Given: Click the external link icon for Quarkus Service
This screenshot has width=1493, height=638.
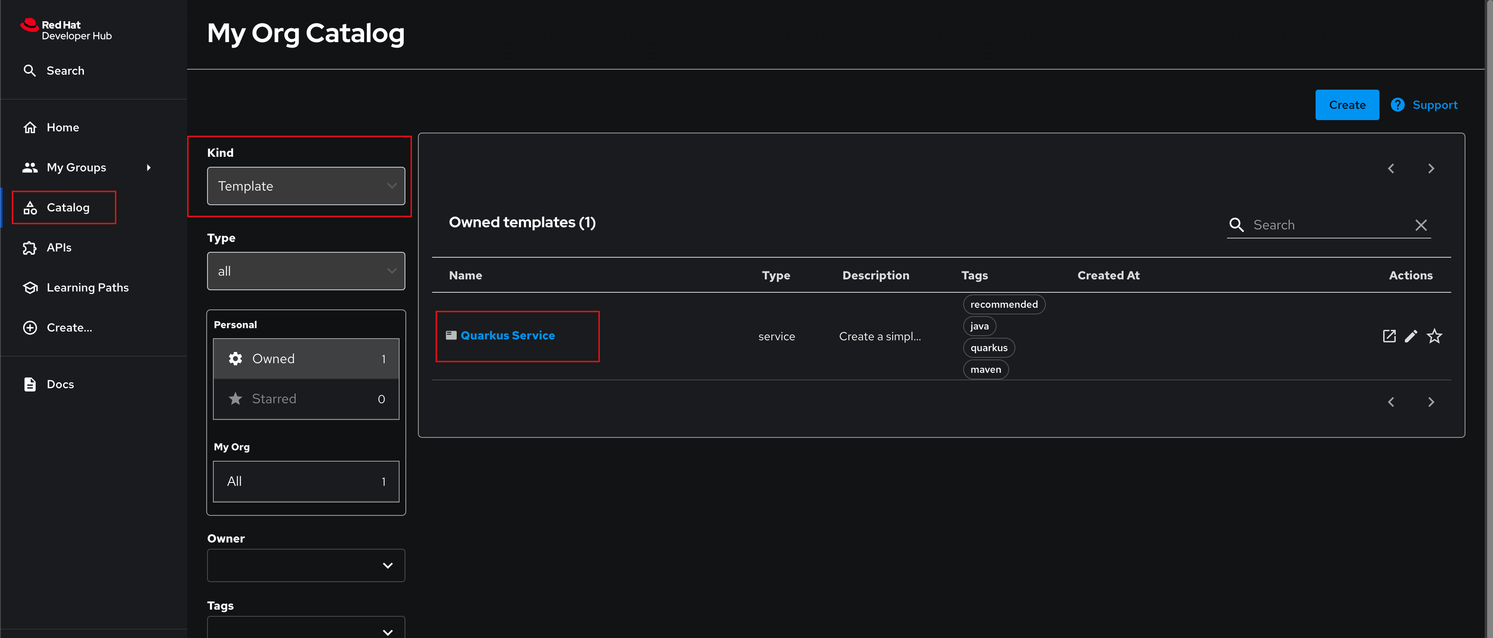Looking at the screenshot, I should pos(1389,336).
